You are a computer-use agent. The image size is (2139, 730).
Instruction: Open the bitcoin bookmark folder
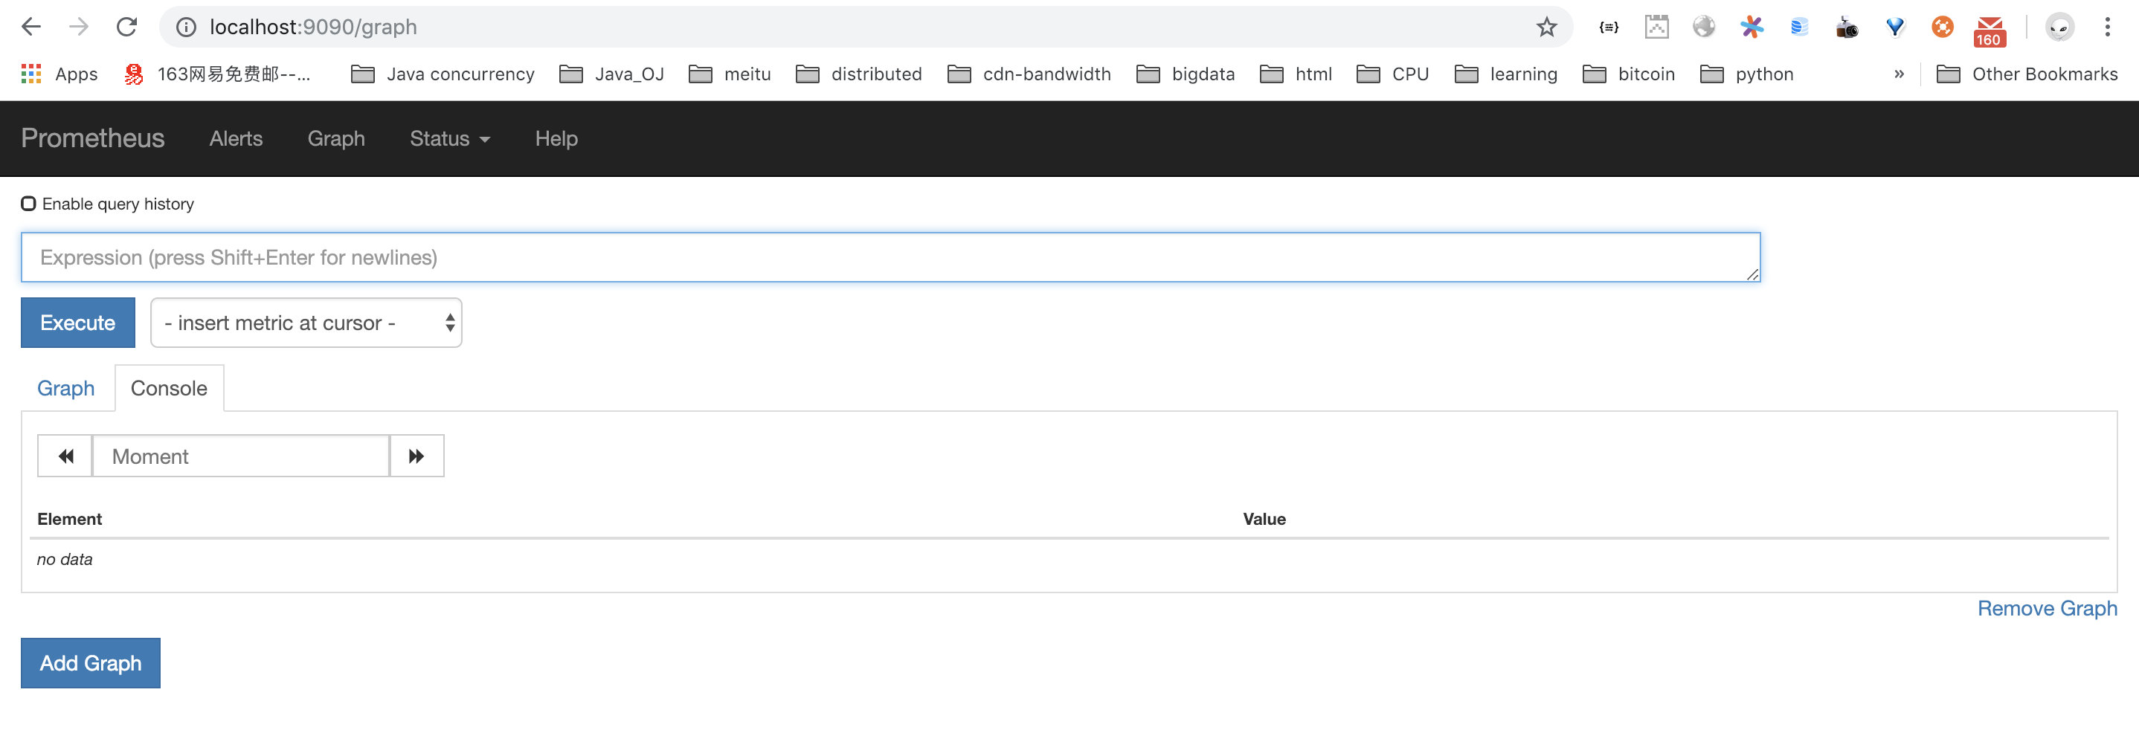[1628, 74]
